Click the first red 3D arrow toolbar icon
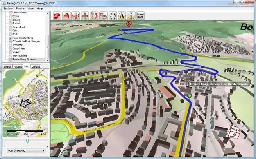The height and width of the screenshot is (159, 256). [57, 16]
